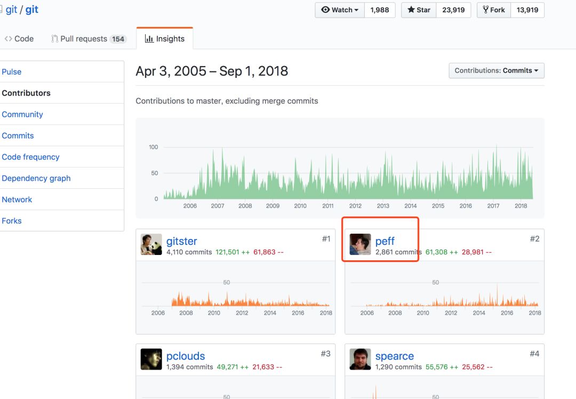View peff's 2,861 commits
Screen dimensions: 576x399
(x=398, y=252)
